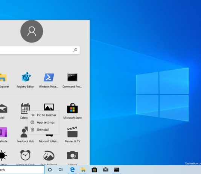The width and height of the screenshot is (201, 174).
Task: Open the Calendar app icon
Action: click(25, 108)
